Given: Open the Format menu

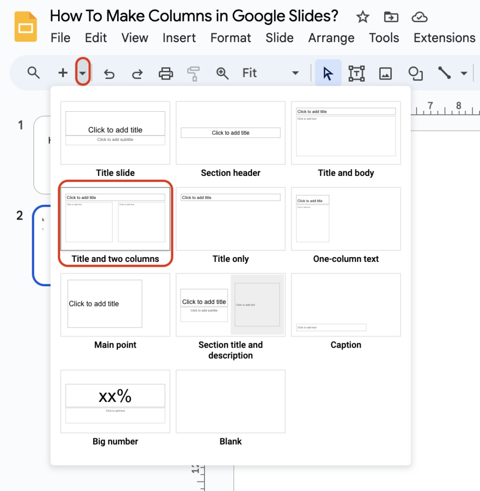Looking at the screenshot, I should point(230,38).
